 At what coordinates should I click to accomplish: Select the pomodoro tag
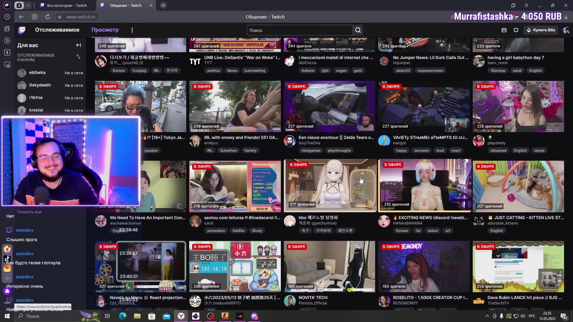[216, 231]
